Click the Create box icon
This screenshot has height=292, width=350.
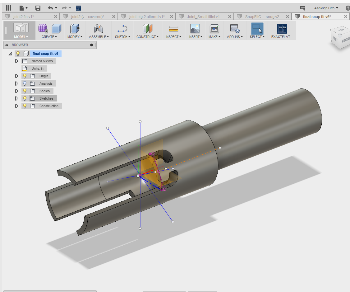pos(57,28)
